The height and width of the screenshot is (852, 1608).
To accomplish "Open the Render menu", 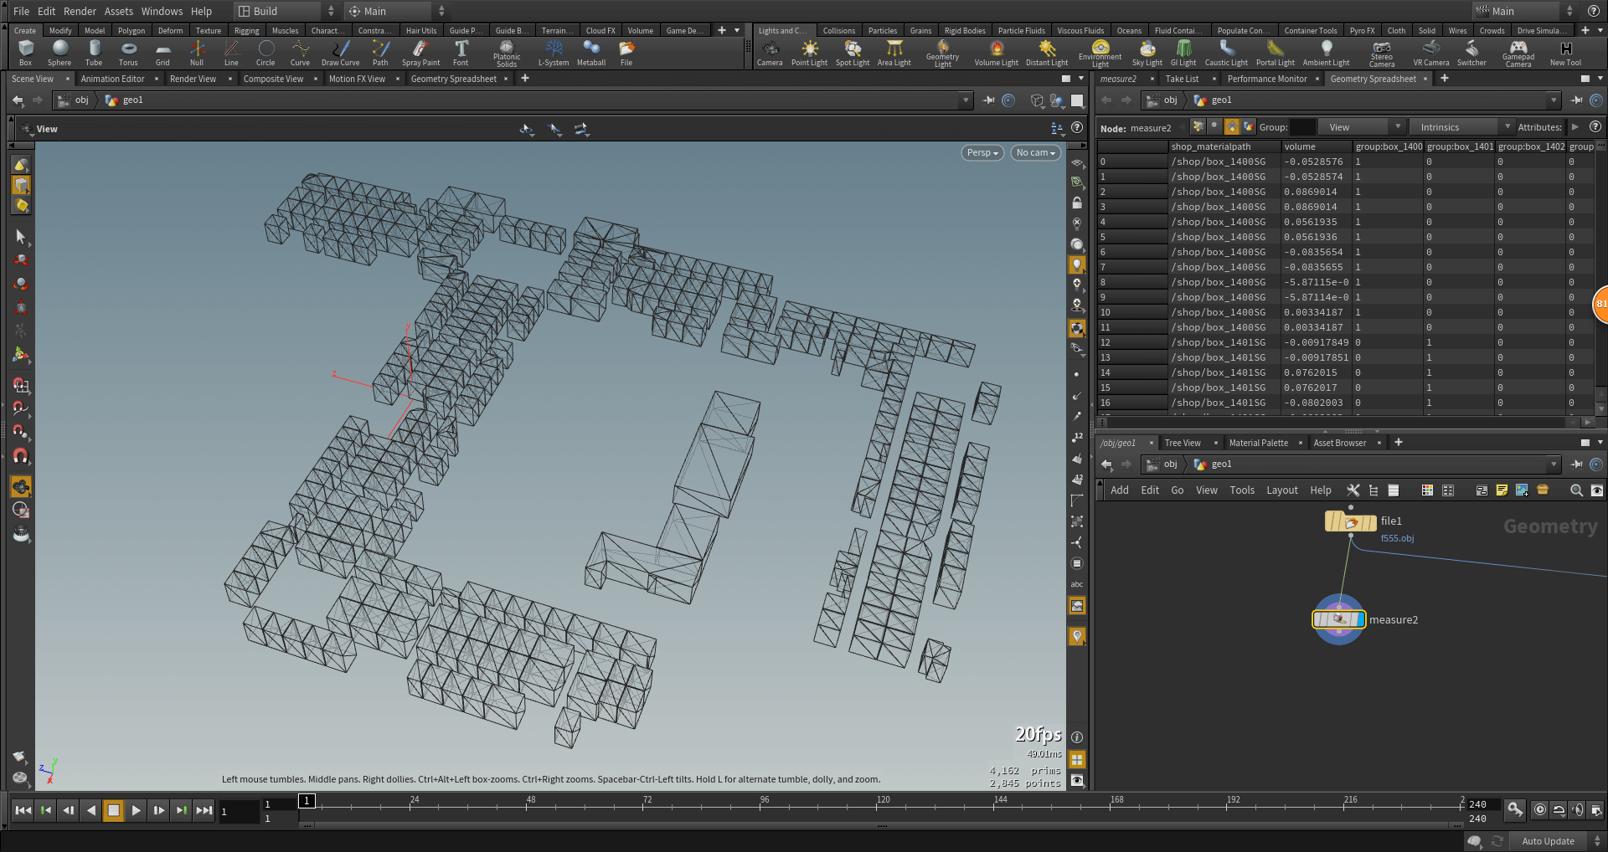I will pyautogui.click(x=80, y=11).
